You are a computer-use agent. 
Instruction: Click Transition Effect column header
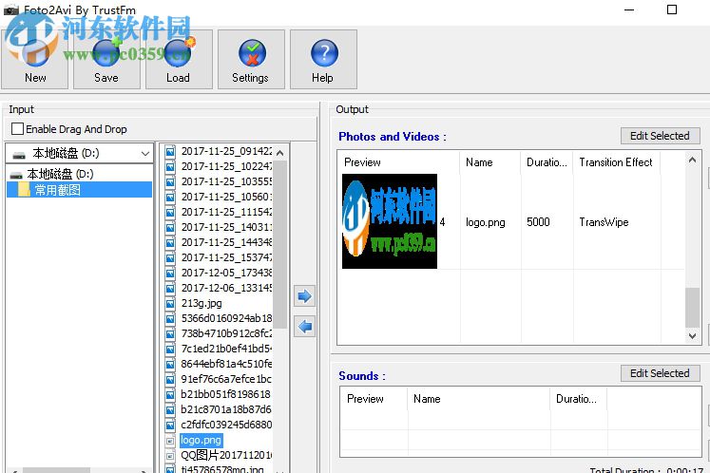click(616, 162)
